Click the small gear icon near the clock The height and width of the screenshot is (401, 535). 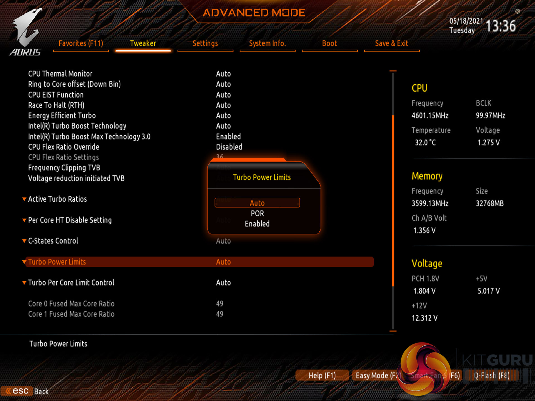(517, 11)
